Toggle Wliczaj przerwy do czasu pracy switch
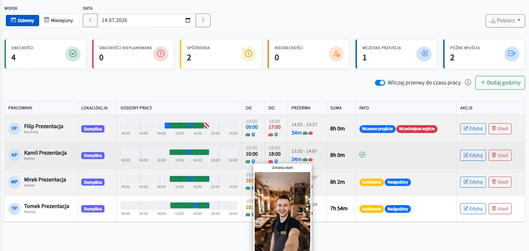 380,83
